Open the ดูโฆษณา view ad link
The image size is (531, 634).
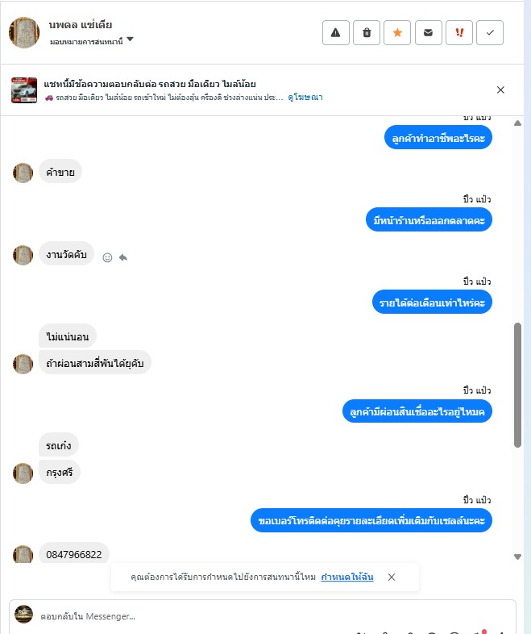tap(305, 98)
